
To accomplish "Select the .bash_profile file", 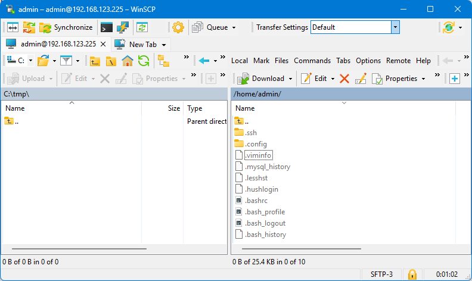I will pos(259,212).
